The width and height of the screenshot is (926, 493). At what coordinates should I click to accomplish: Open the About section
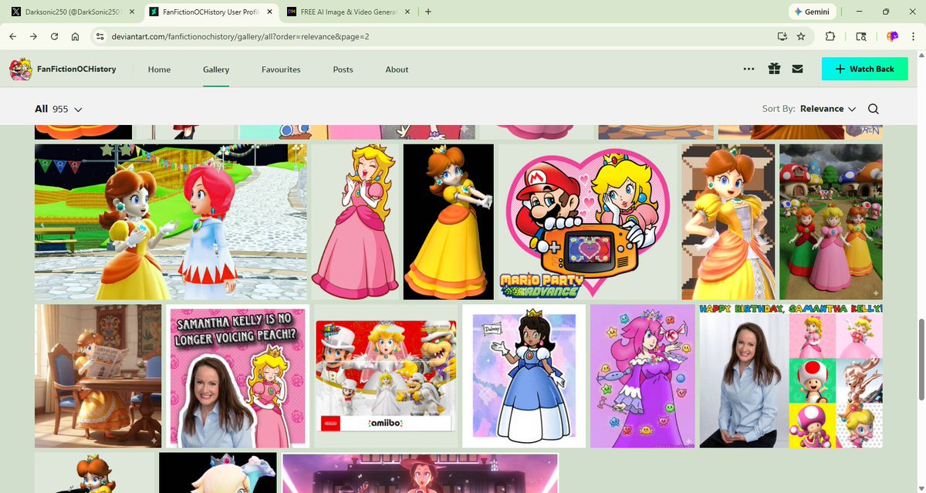397,69
